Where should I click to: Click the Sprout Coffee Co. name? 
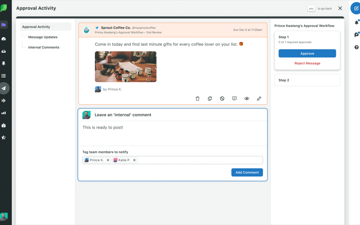[x=116, y=28]
